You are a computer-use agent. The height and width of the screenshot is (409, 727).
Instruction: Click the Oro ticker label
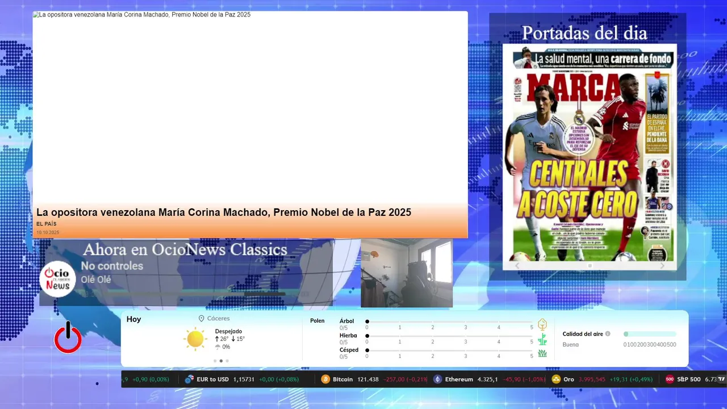[569, 379]
